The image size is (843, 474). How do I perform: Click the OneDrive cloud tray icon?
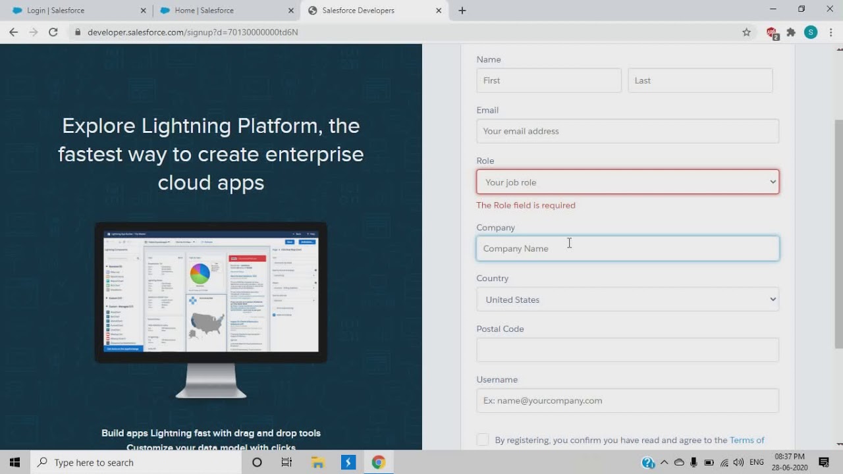click(x=679, y=462)
